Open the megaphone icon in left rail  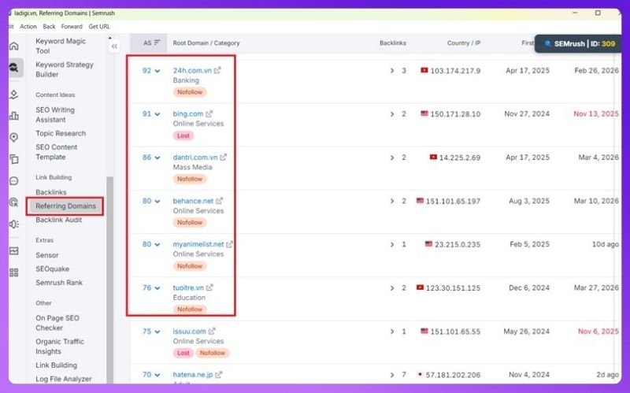pos(14,224)
